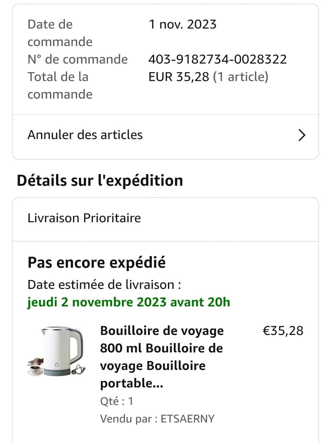Tap the Qté : 1 quantity text
This screenshot has height=443, width=331.
116,401
